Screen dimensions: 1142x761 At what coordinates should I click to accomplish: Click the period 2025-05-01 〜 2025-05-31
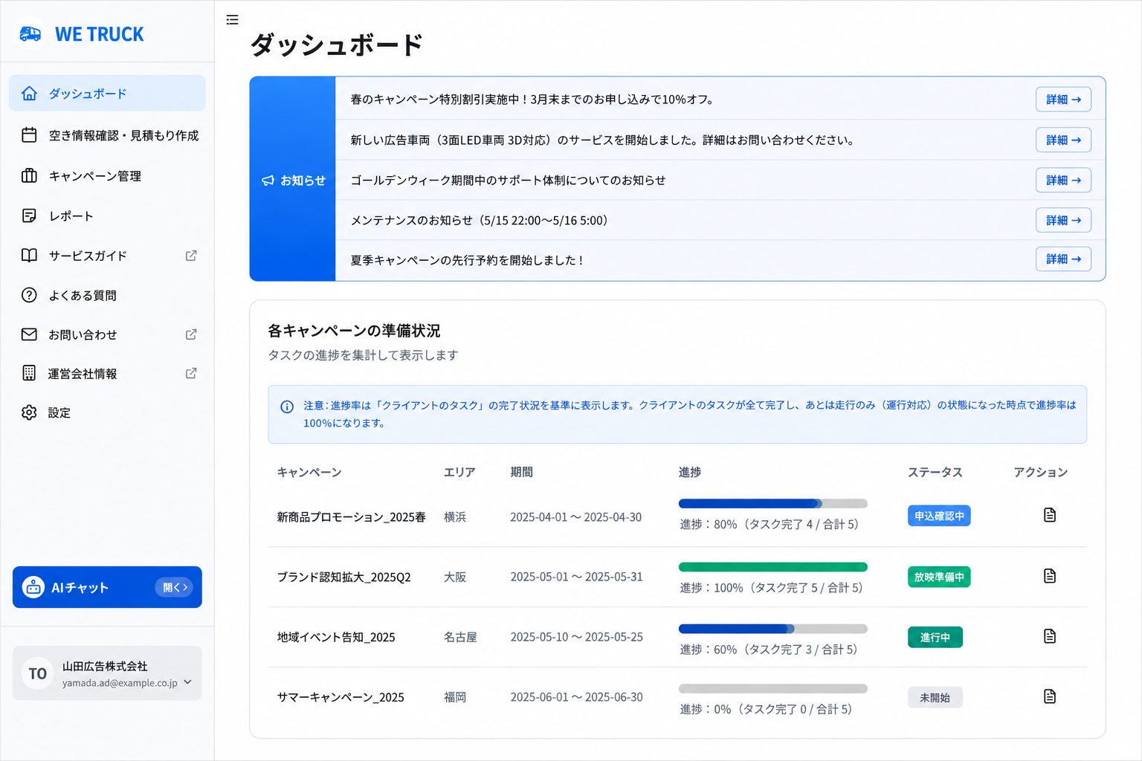(576, 577)
